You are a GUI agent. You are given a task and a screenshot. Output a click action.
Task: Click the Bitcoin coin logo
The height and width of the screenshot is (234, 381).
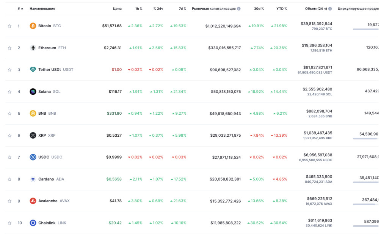click(x=33, y=26)
